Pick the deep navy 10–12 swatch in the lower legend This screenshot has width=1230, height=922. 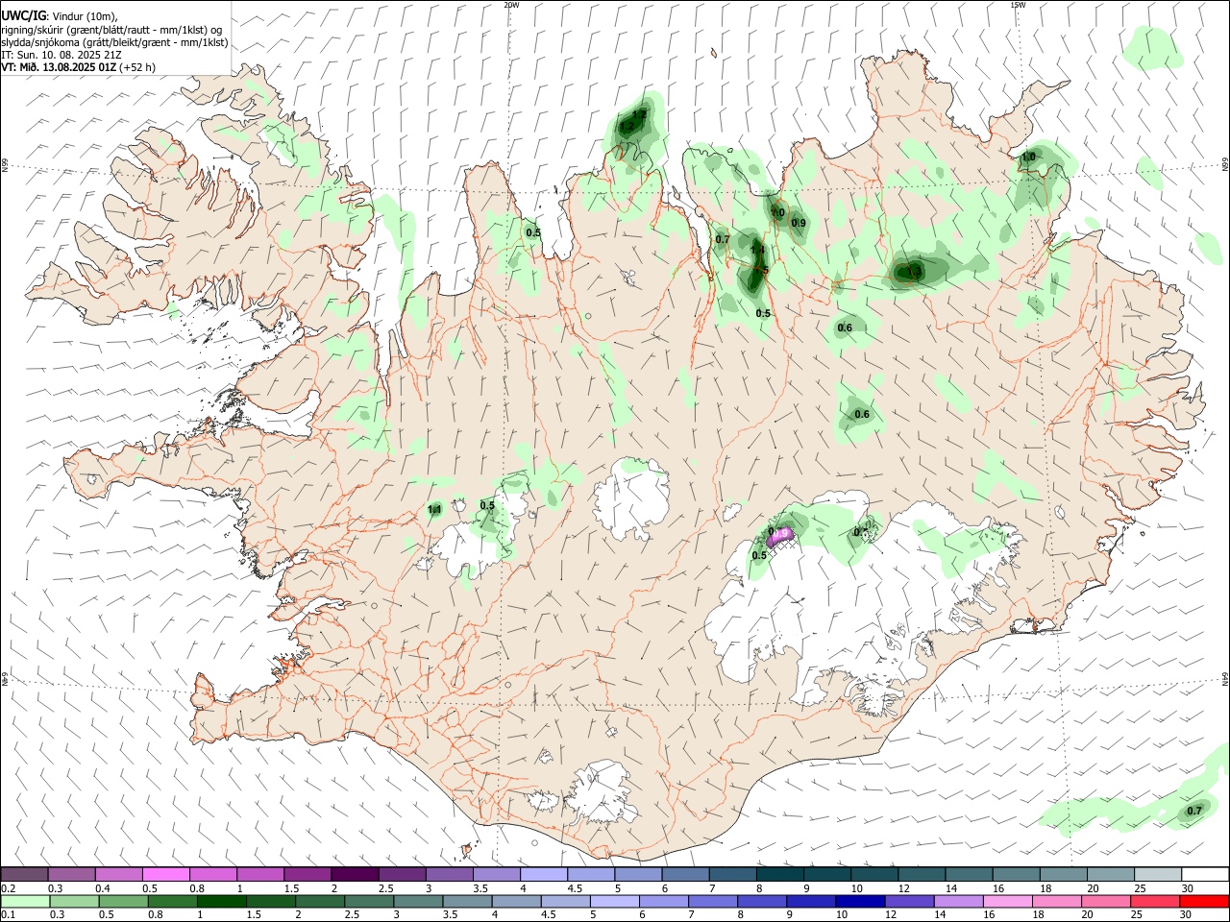pyautogui.click(x=860, y=902)
